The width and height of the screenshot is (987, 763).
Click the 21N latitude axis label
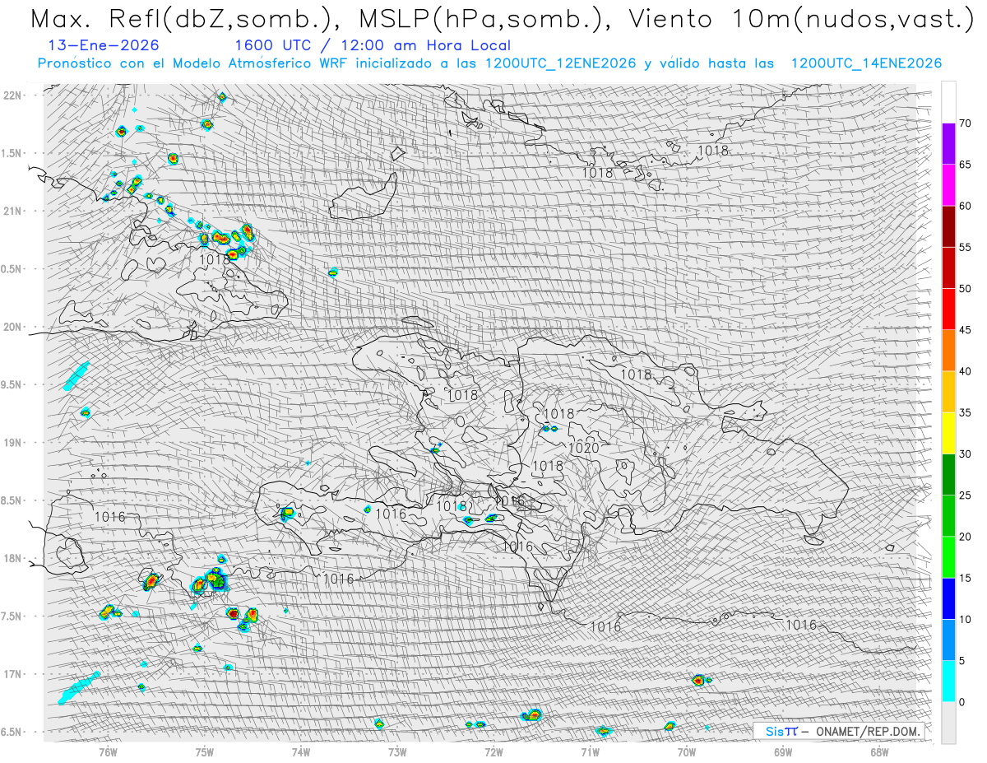point(12,211)
